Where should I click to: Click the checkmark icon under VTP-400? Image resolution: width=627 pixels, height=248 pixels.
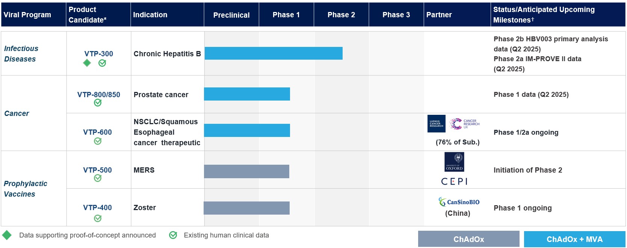98,218
